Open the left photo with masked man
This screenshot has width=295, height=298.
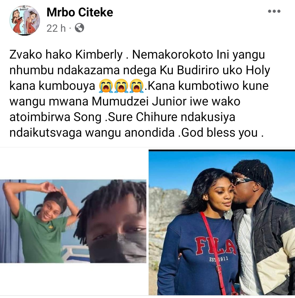coord(73,221)
